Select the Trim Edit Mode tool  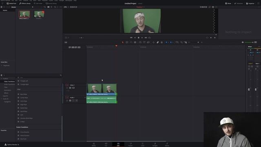coord(127,42)
